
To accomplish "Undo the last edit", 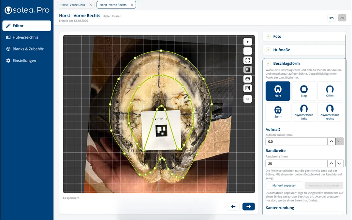I will click(x=331, y=18).
